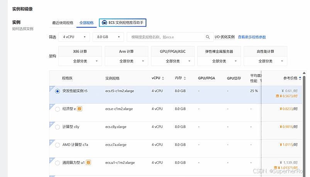Open the 4 vCPU filter dropdown

[74, 37]
